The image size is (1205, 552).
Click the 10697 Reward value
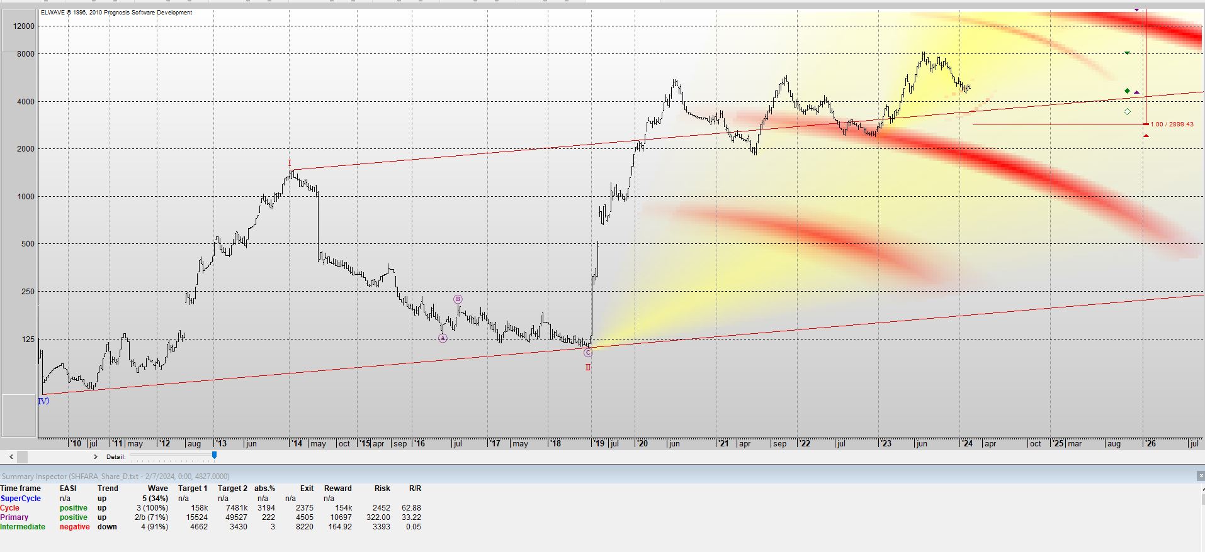point(341,517)
